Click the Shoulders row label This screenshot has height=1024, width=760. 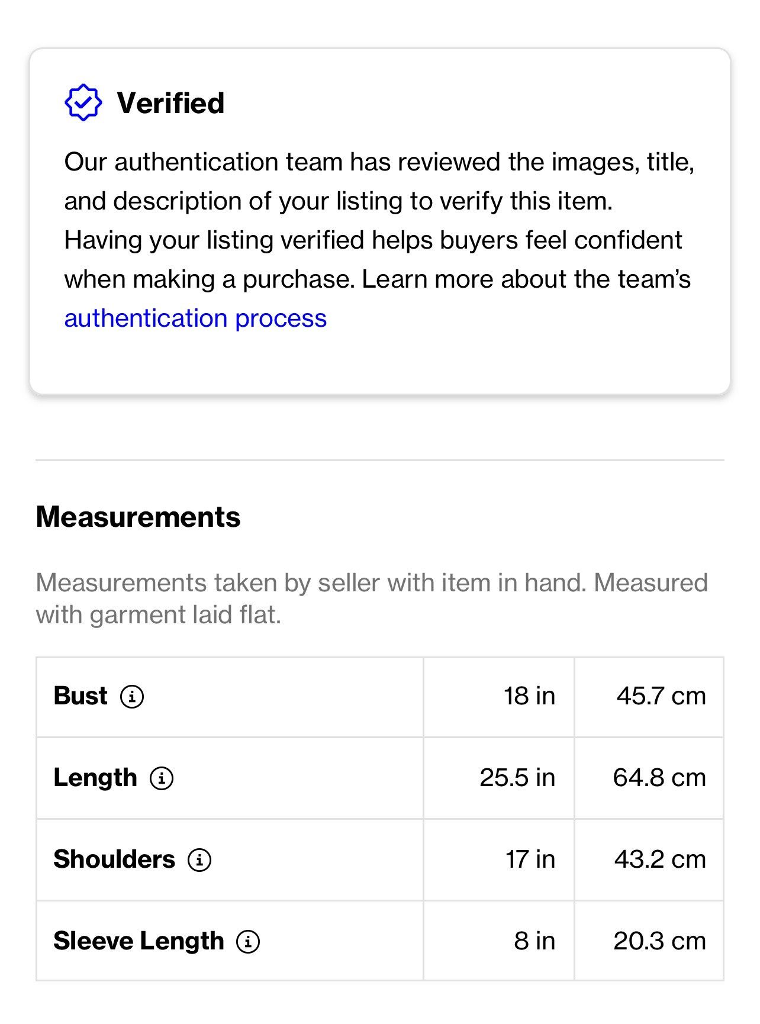[x=114, y=859]
